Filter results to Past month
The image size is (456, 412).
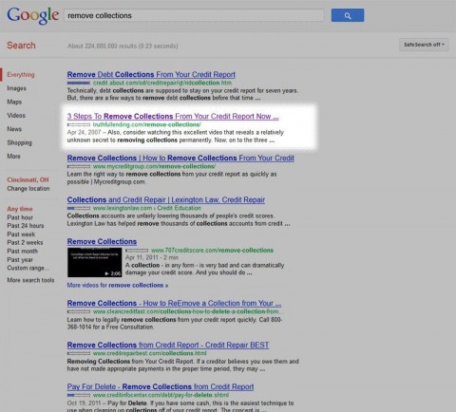[22, 251]
